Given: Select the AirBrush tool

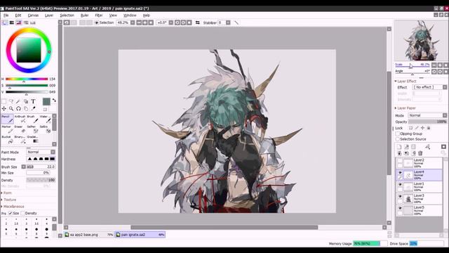Looking at the screenshot, I should coord(20,119).
